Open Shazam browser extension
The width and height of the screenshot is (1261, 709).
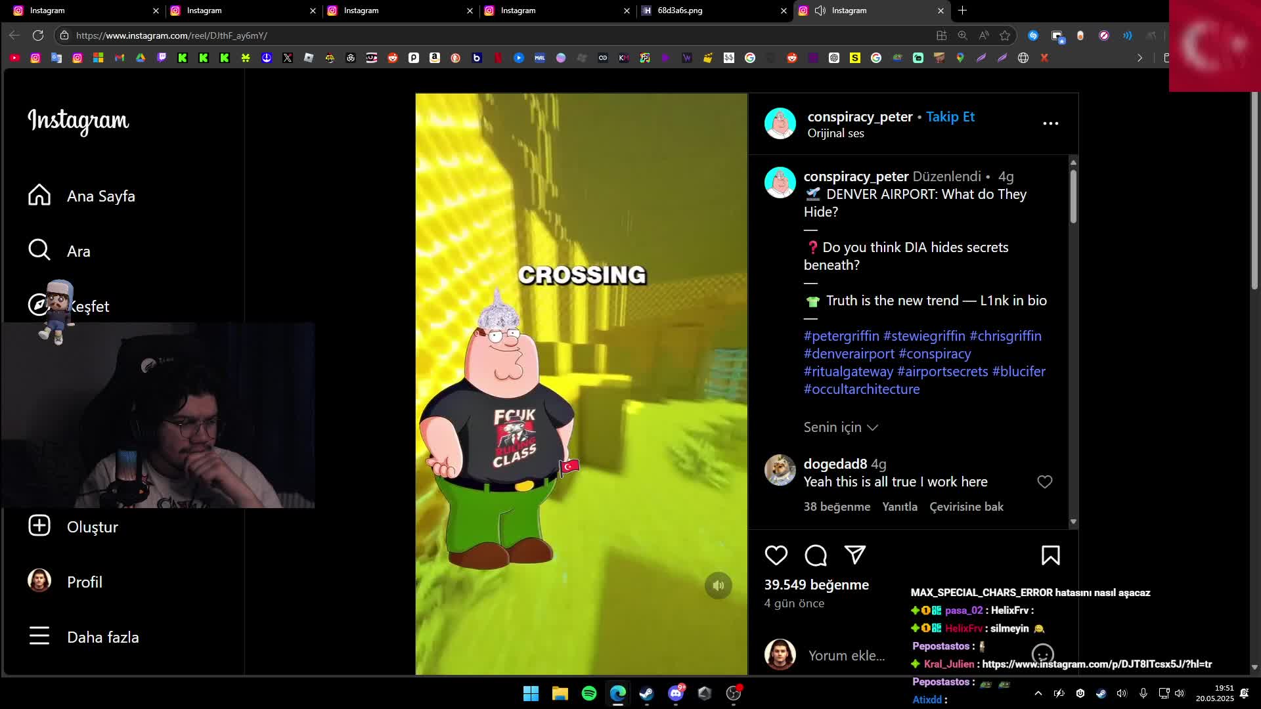point(1033,35)
